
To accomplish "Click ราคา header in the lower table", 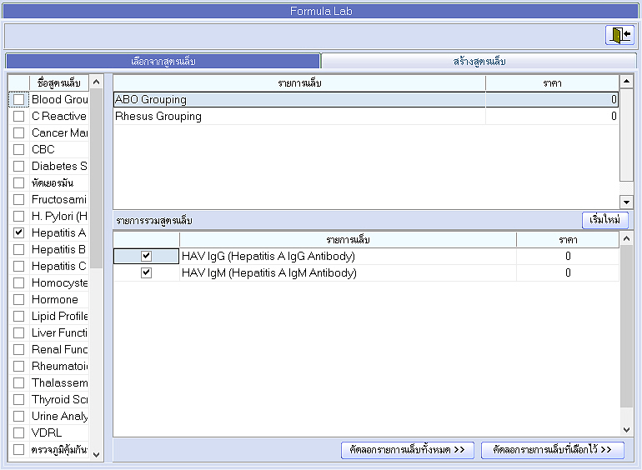I will 568,240.
